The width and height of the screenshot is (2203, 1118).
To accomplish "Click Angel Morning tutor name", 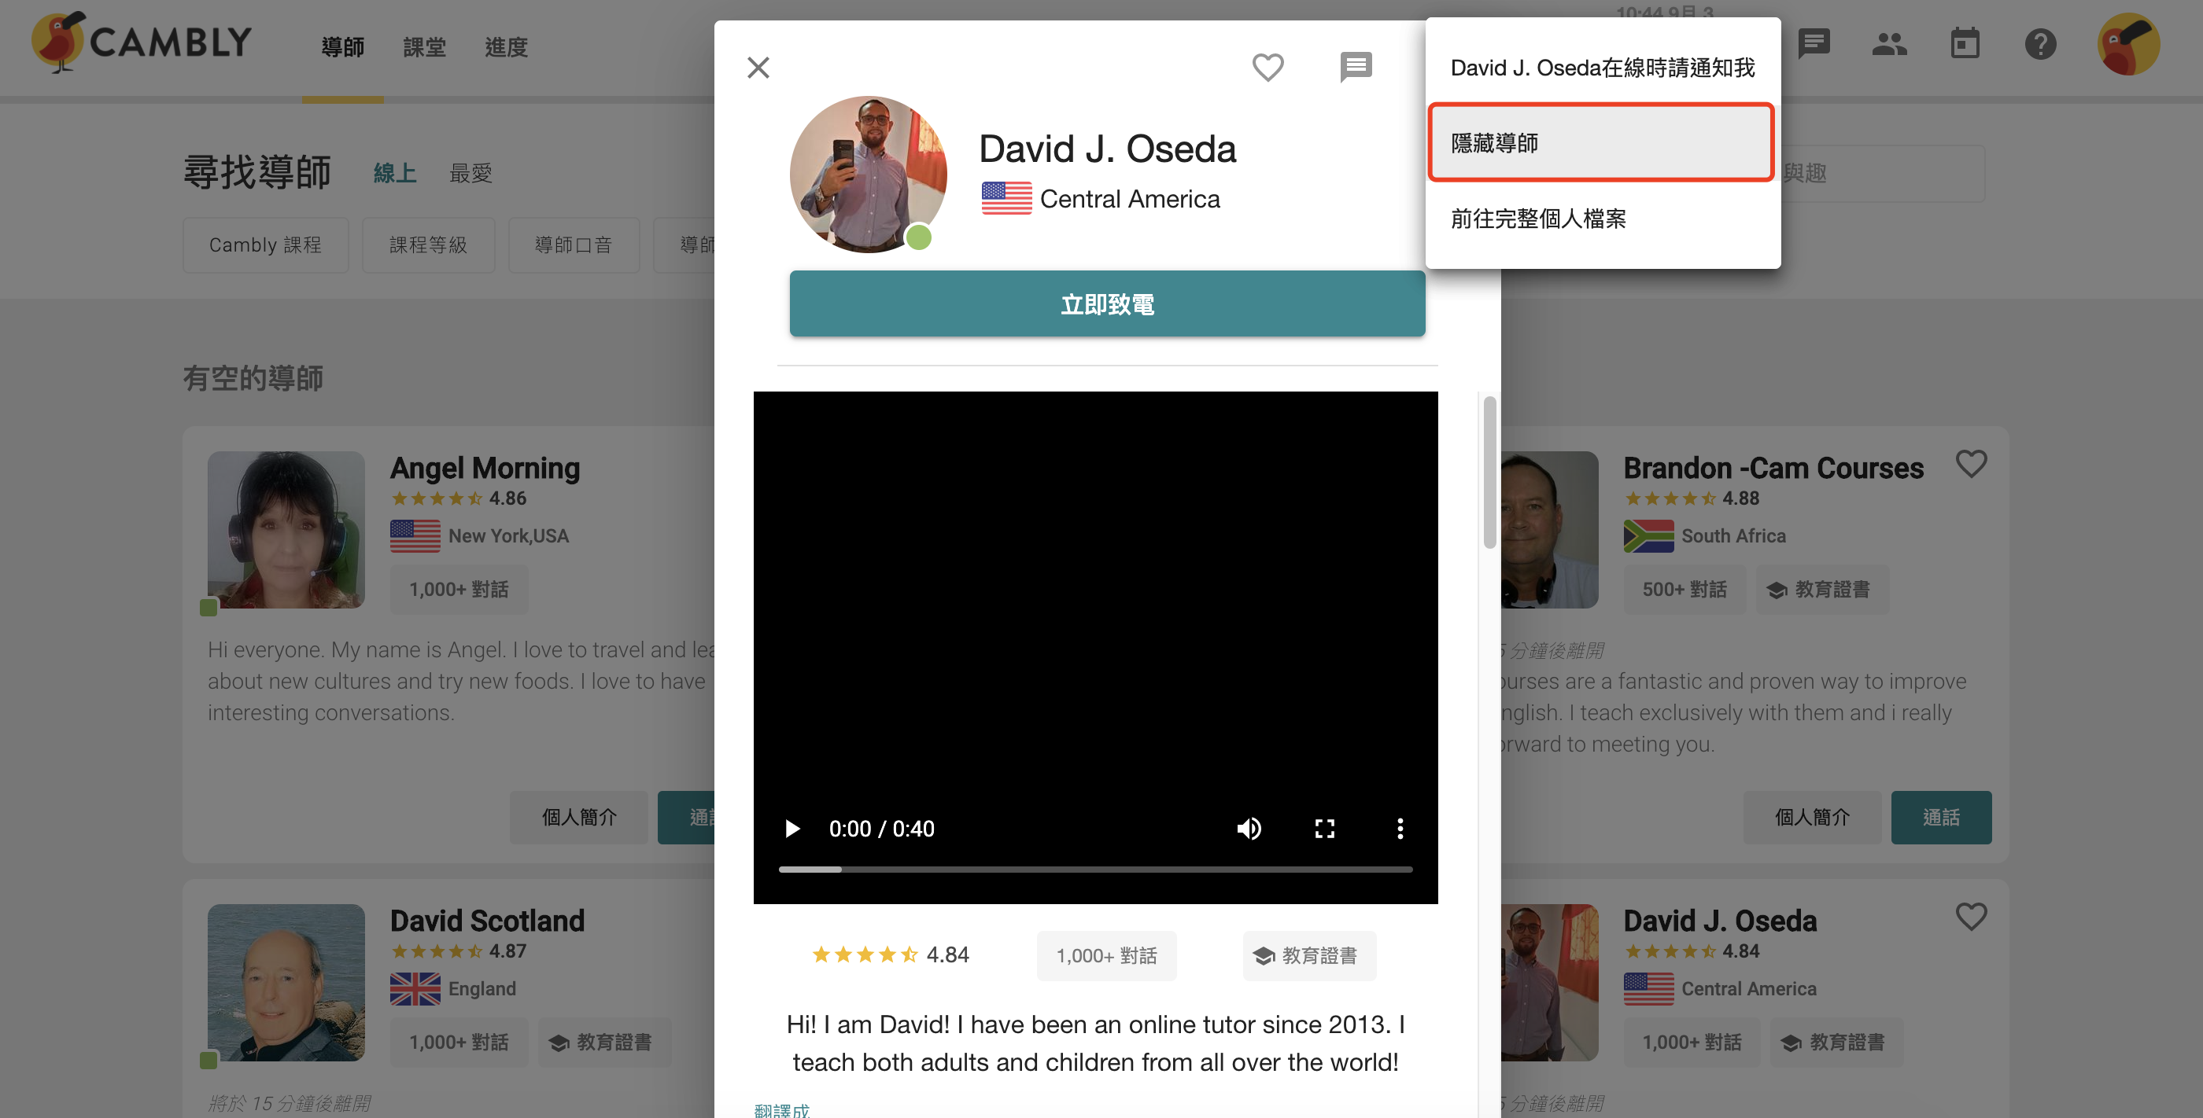I will click(x=485, y=468).
